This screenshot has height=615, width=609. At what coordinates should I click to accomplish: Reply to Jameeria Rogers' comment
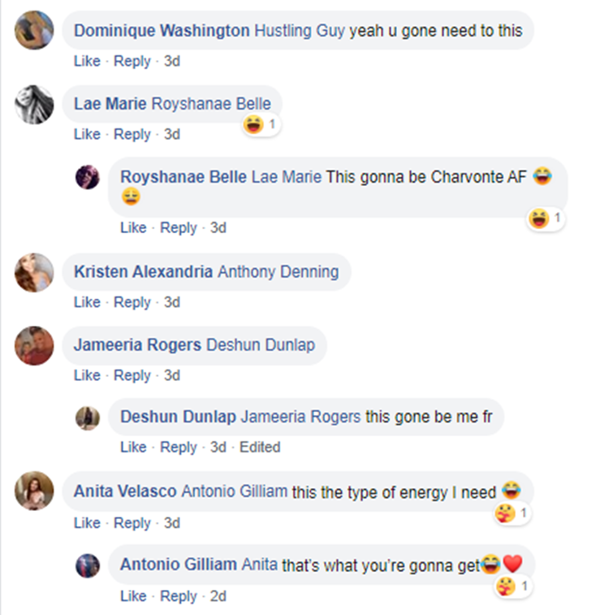click(132, 375)
